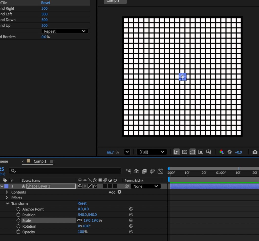Expand the Contents group of Shape Layer 1
The image size is (259, 241).
click(7, 192)
